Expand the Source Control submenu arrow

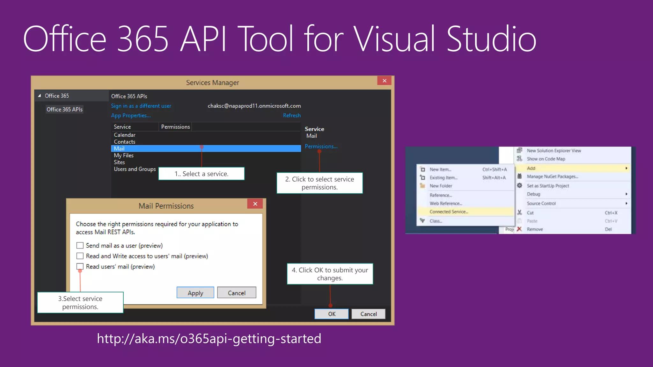627,203
